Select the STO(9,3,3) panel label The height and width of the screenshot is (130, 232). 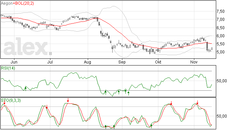11,100
